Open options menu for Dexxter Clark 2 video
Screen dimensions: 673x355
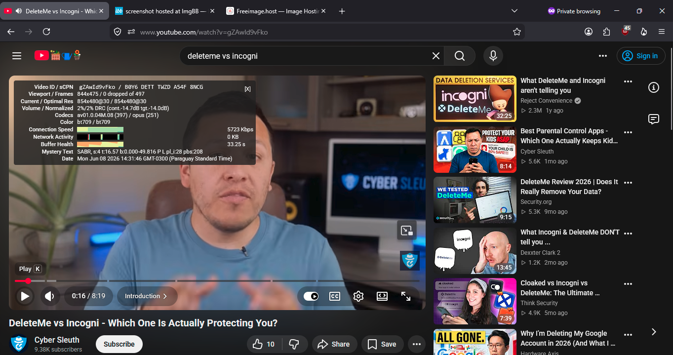(628, 234)
